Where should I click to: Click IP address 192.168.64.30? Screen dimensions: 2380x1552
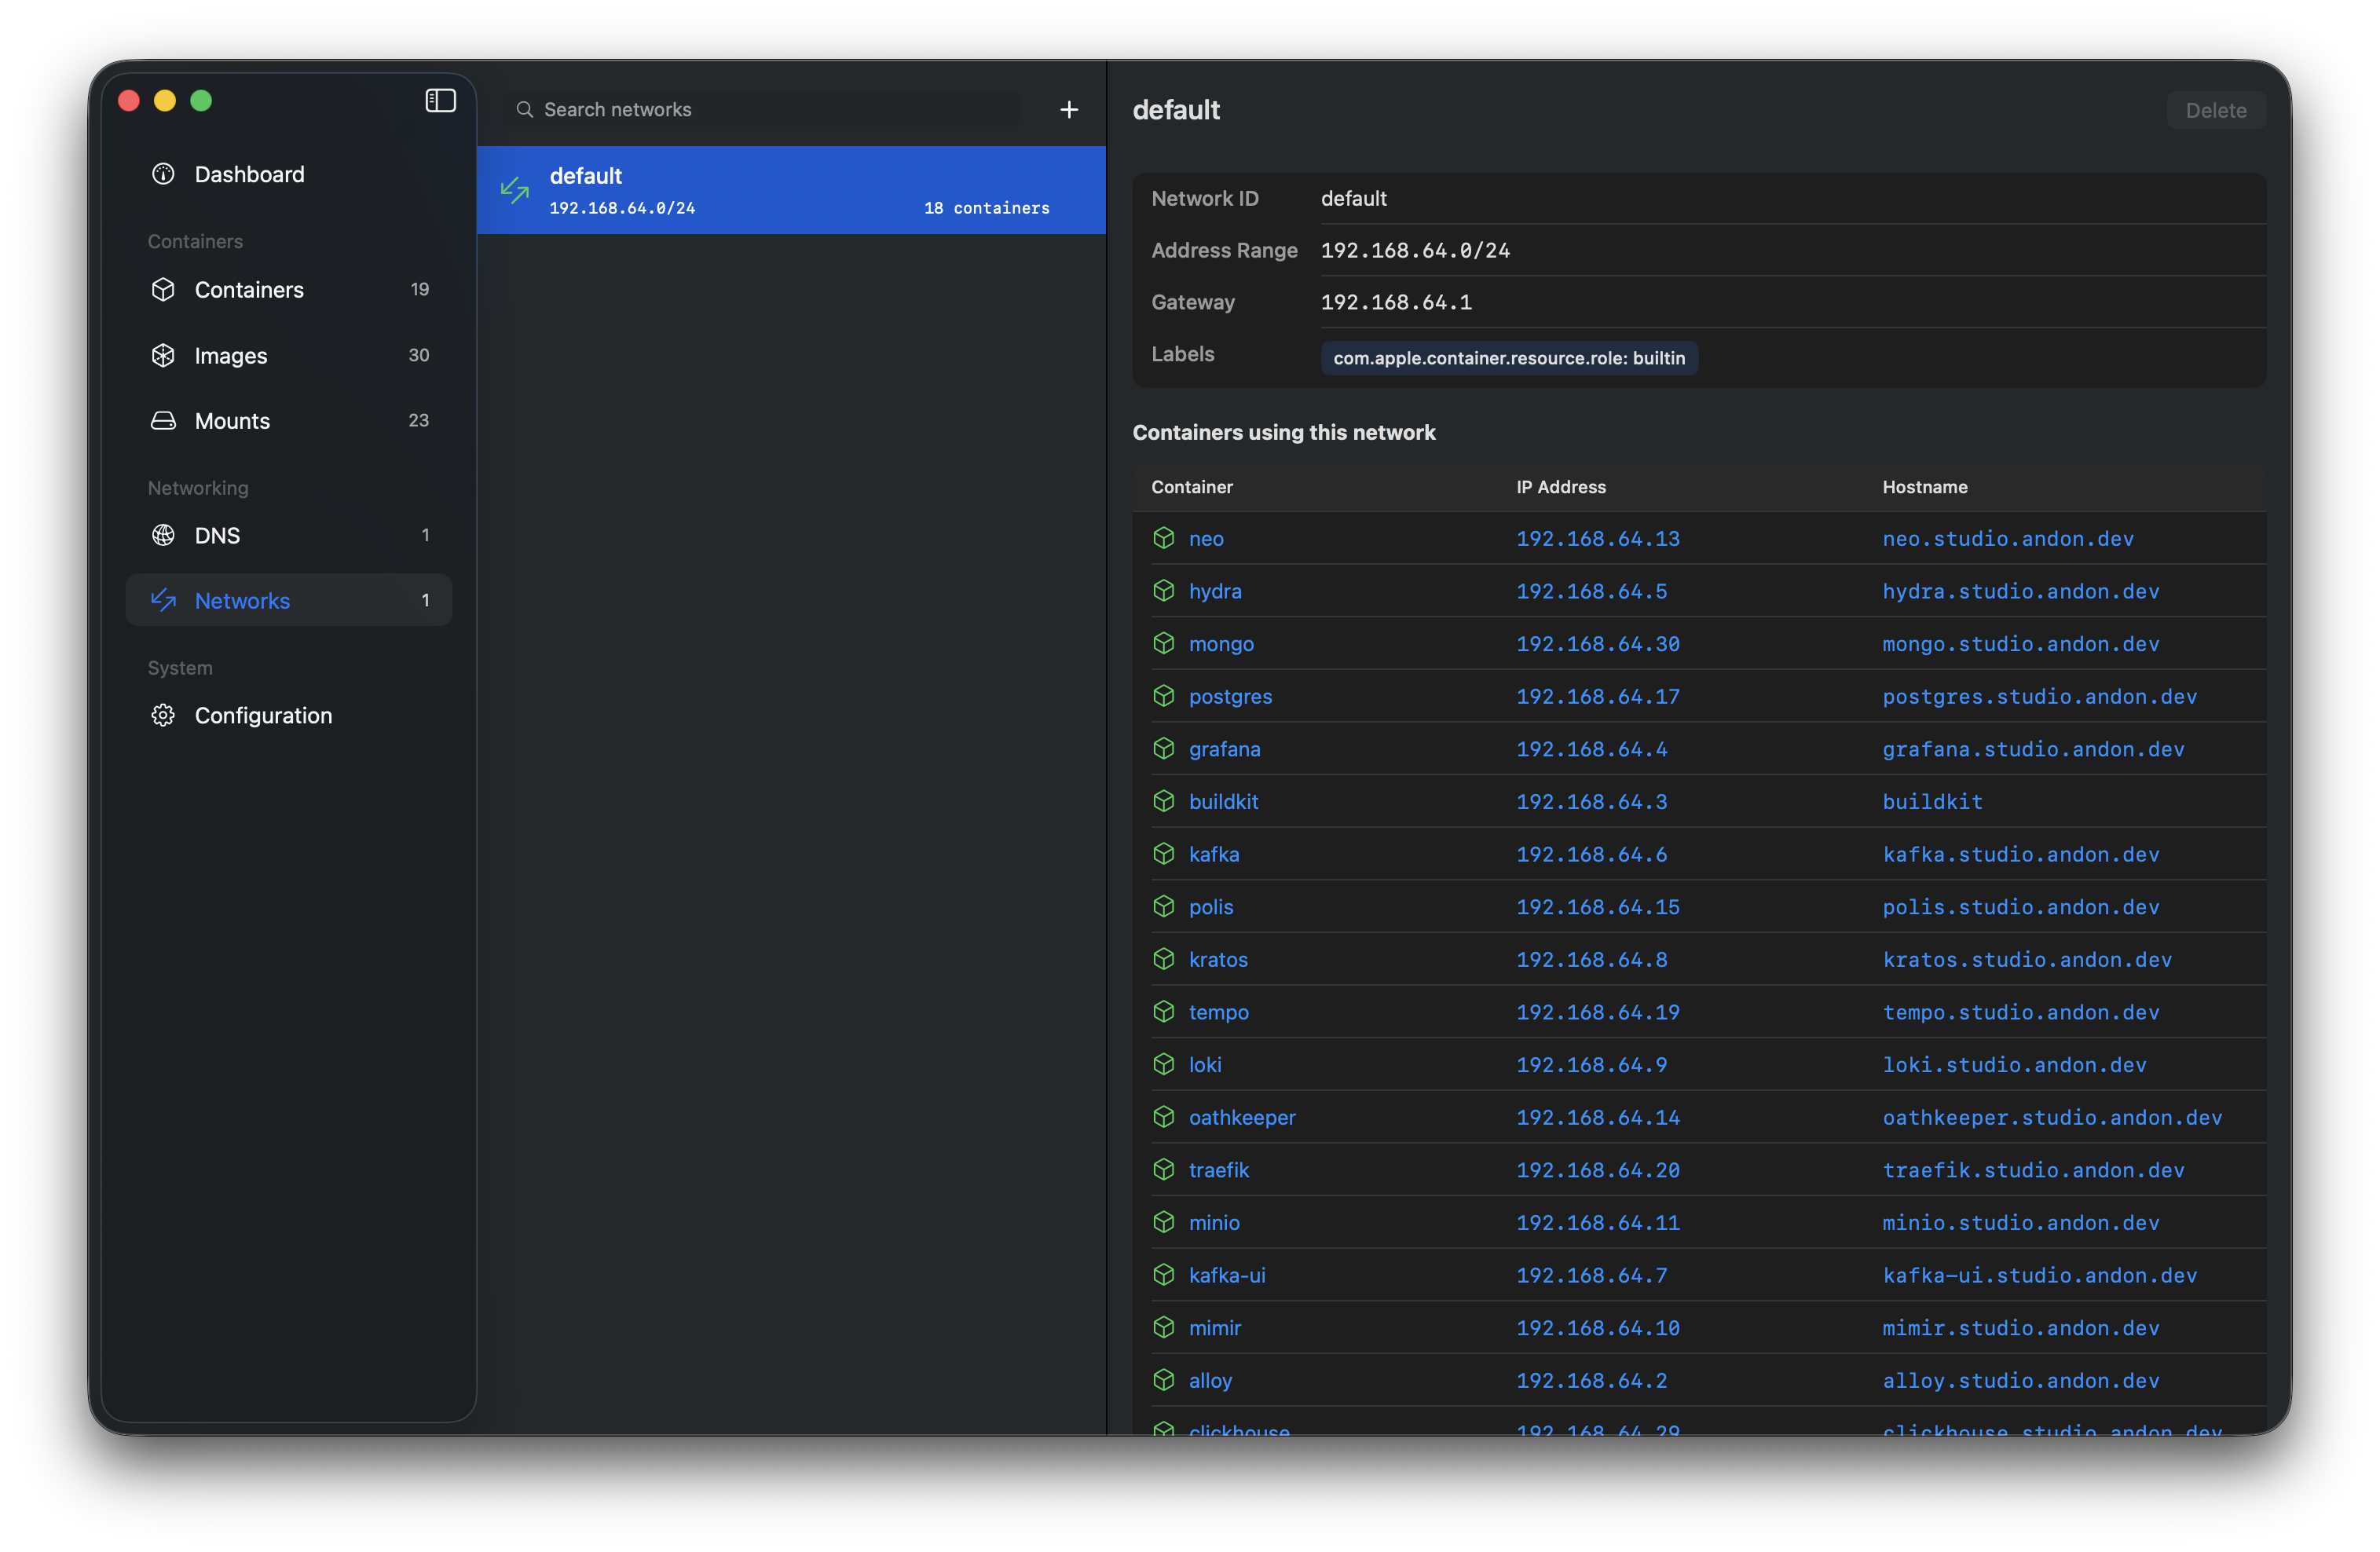click(x=1598, y=643)
